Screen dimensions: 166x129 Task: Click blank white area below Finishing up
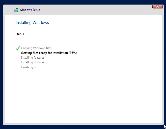pyautogui.click(x=83, y=96)
